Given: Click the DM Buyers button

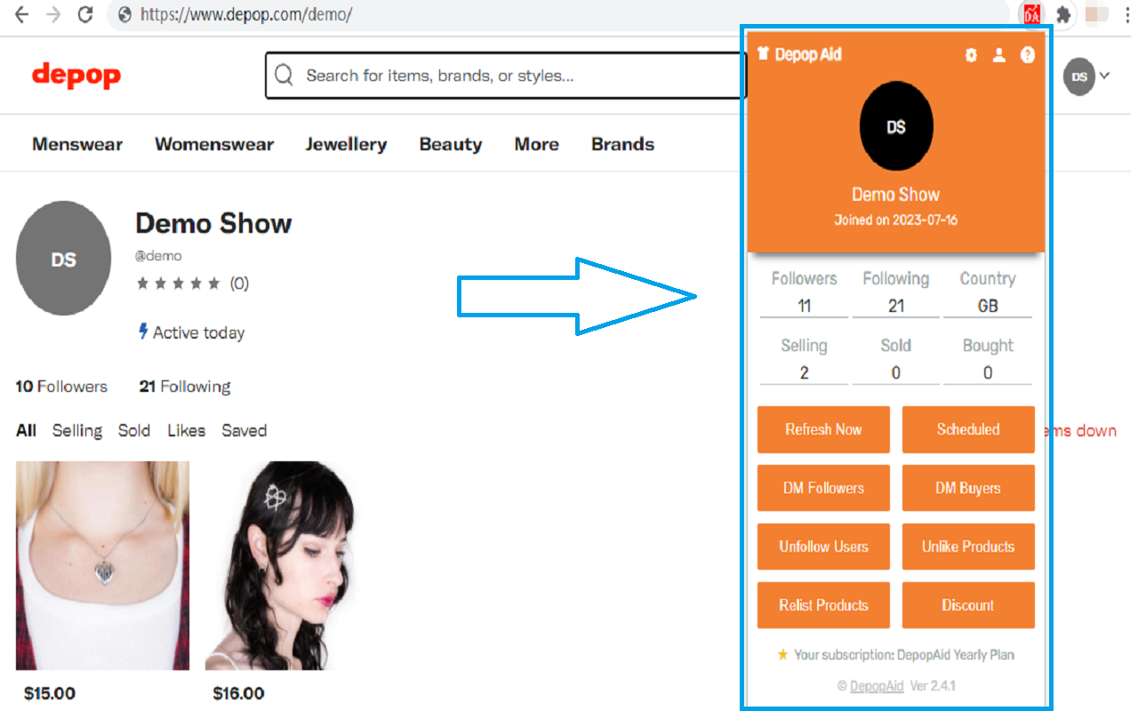Looking at the screenshot, I should pos(968,488).
